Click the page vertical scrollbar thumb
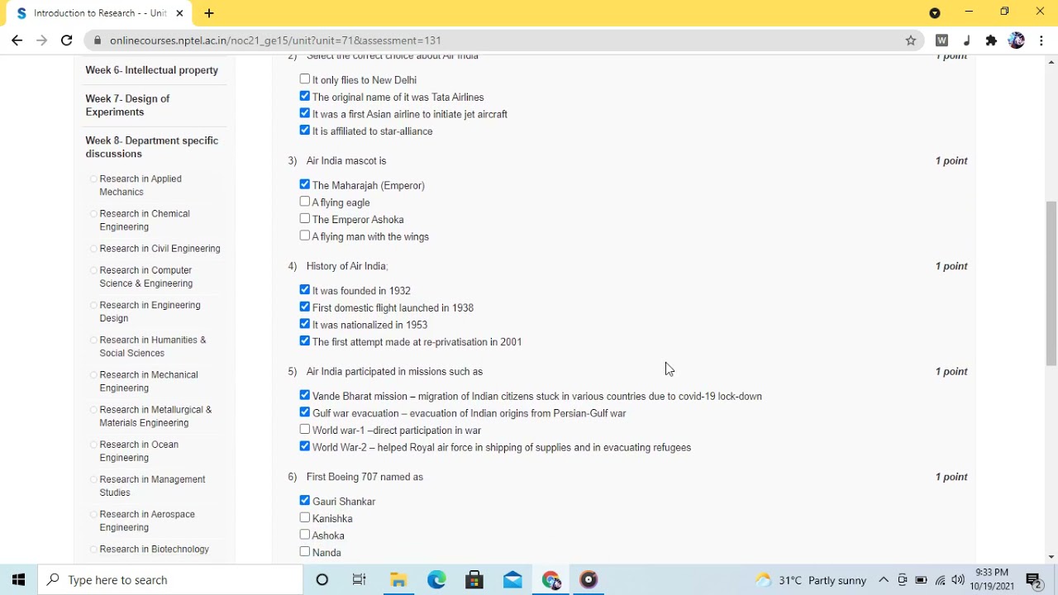 (x=1051, y=283)
